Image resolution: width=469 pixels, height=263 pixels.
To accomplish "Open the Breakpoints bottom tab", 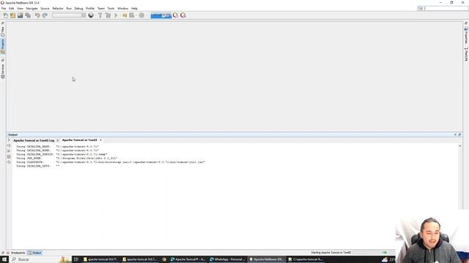I will 15,253.
